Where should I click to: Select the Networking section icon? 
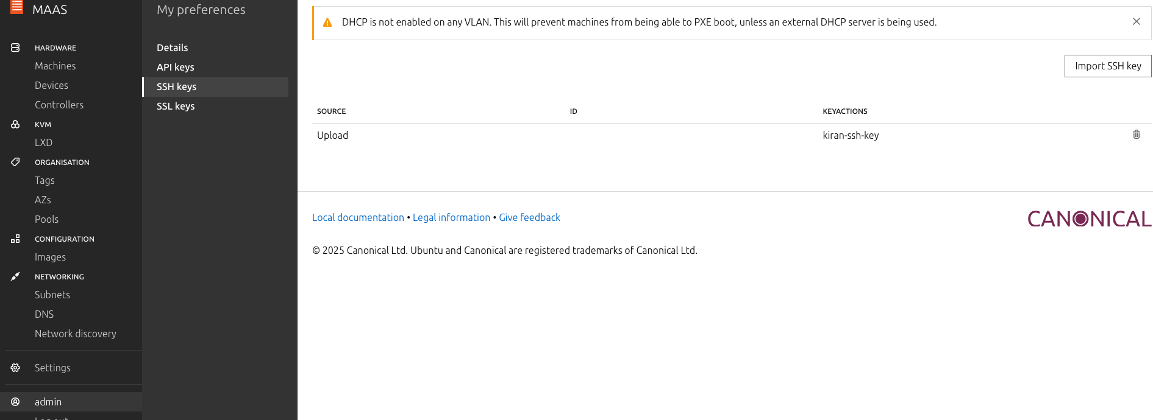15,276
